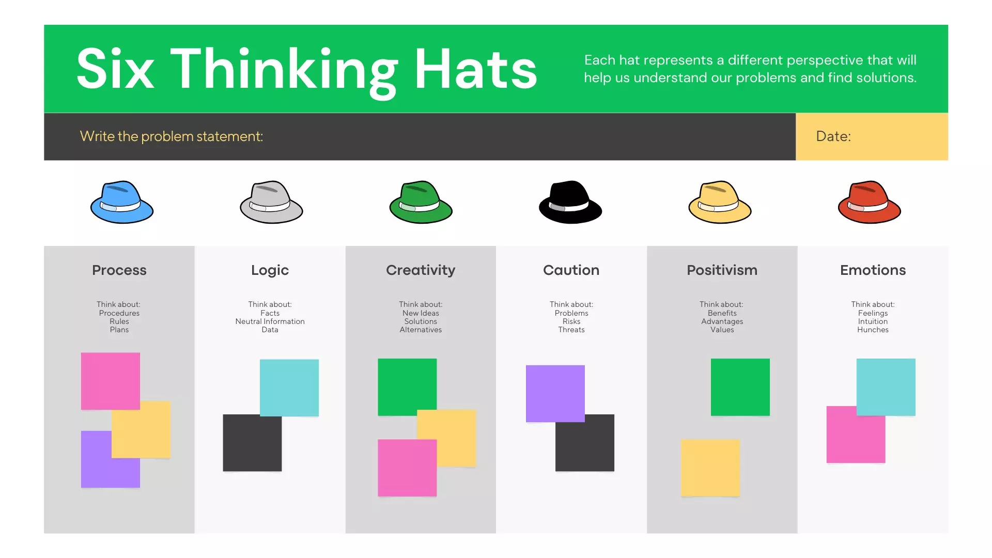Screen dimensions: 992x558
Task: Click the blue Process hat icon
Action: [x=122, y=202]
